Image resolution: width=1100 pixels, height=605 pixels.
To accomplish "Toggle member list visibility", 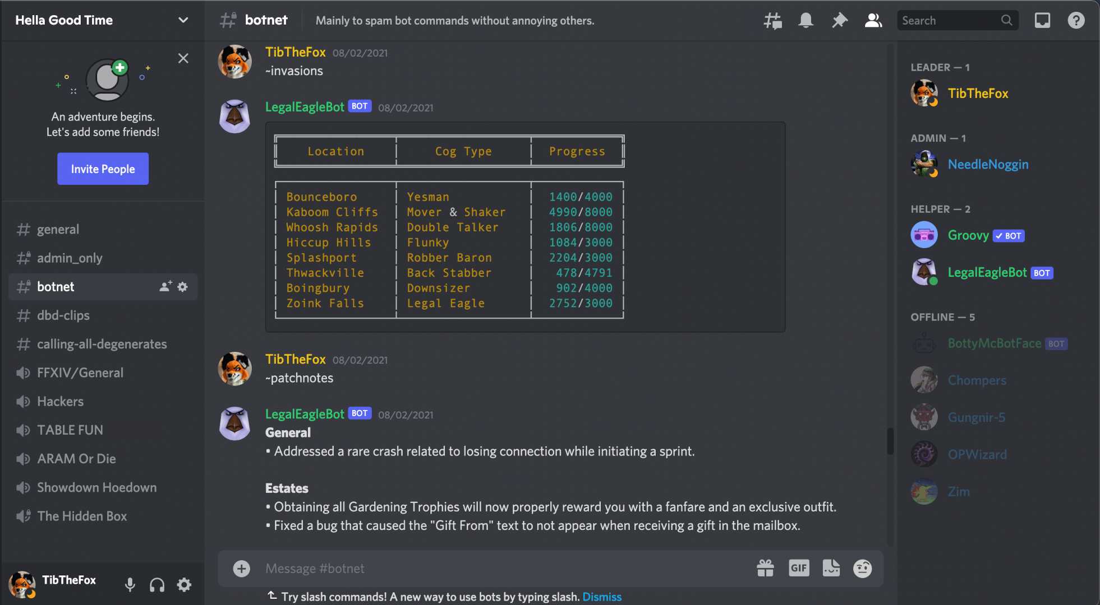I will click(873, 21).
